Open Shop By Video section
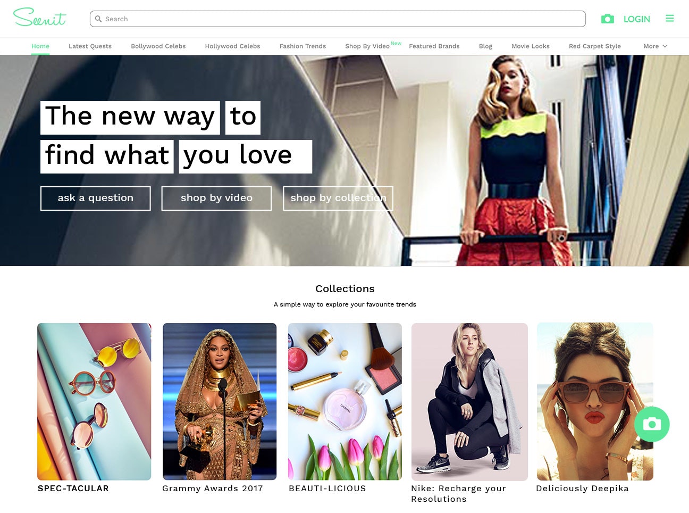Screen dimensions: 689x513 point(367,46)
